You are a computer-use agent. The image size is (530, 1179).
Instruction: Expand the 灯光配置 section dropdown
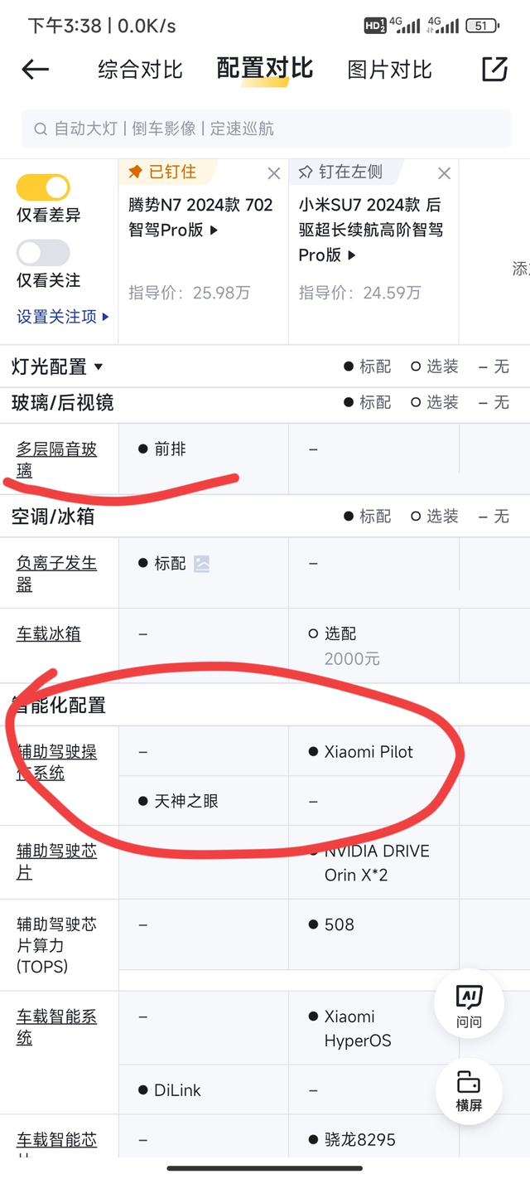coord(99,367)
